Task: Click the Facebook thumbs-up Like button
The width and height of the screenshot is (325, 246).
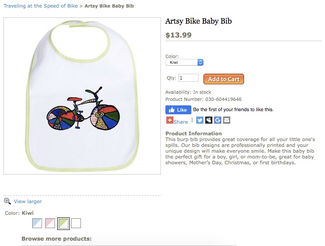Action: click(x=178, y=110)
